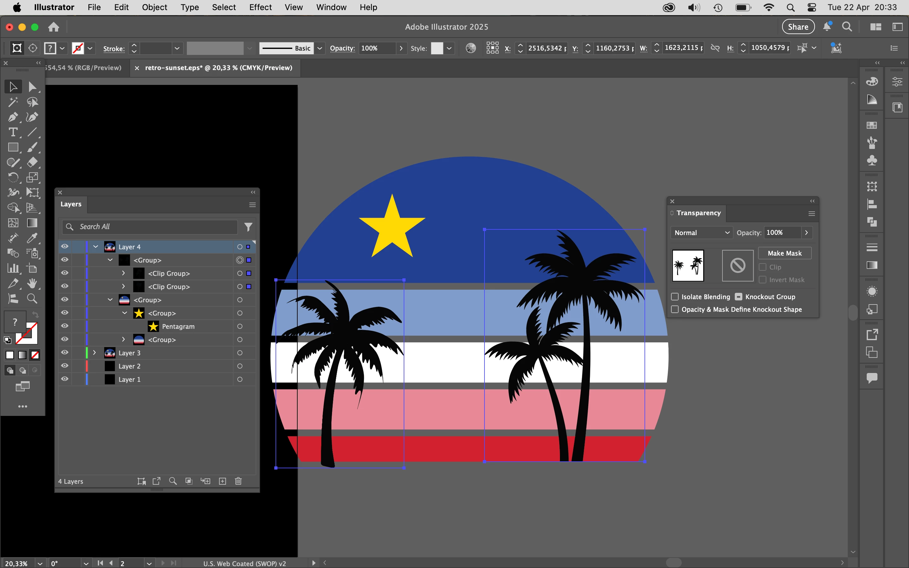Viewport: 909px width, 568px height.
Task: Click the Share button
Action: coord(798,27)
